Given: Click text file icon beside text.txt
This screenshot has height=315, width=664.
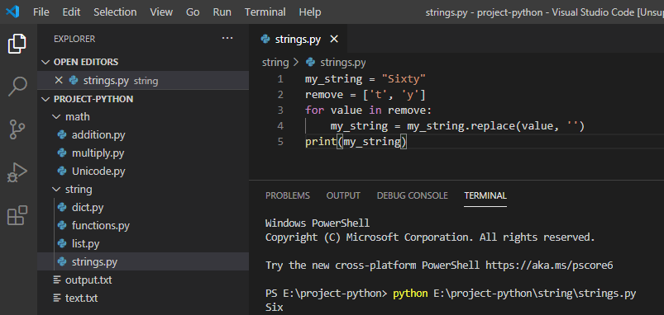Looking at the screenshot, I should pyautogui.click(x=57, y=299).
